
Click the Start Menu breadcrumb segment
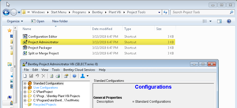pos(59,12)
